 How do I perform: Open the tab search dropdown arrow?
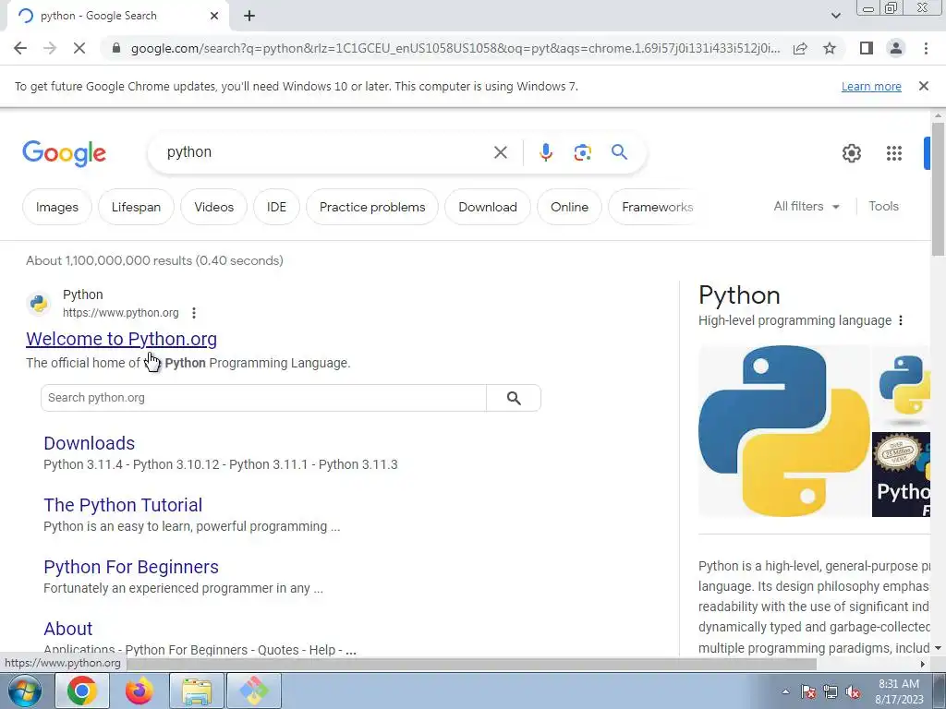[x=835, y=16]
